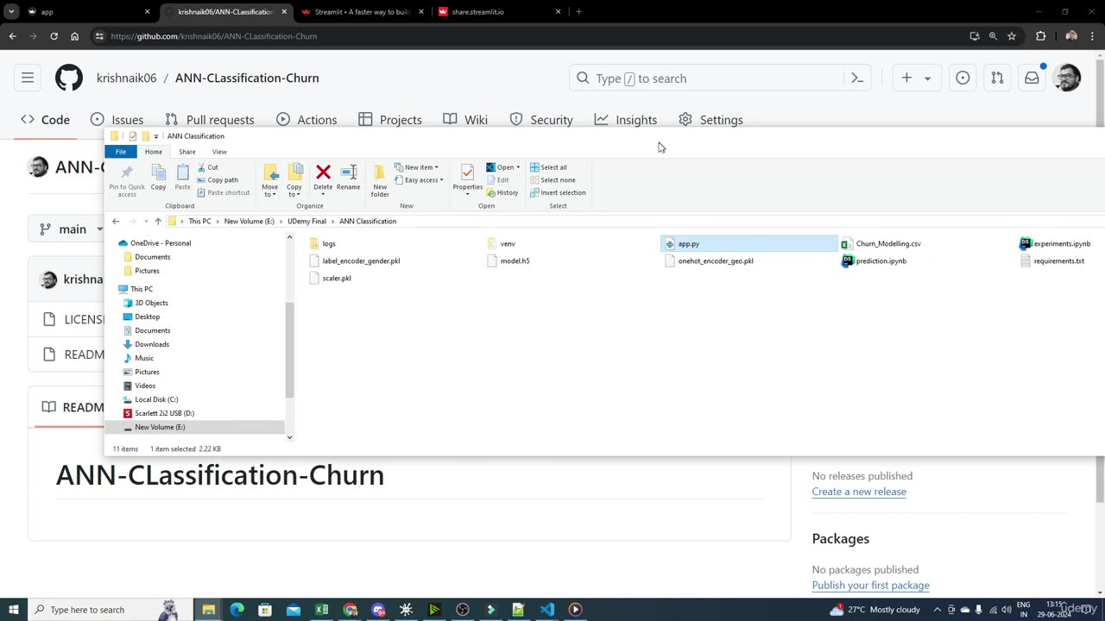1105x621 pixels.
Task: Open GitHub Actions tab
Action: 306,120
